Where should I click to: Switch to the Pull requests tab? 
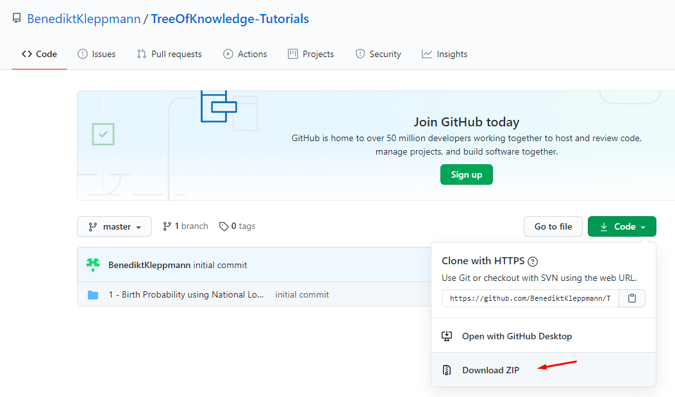[x=169, y=55]
